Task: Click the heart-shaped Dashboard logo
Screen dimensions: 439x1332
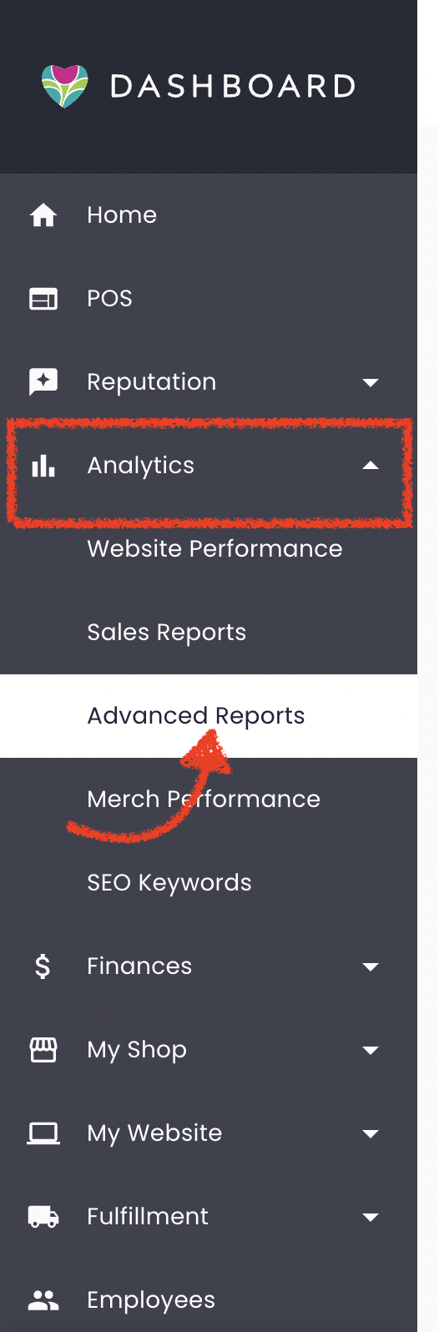Action: point(64,86)
